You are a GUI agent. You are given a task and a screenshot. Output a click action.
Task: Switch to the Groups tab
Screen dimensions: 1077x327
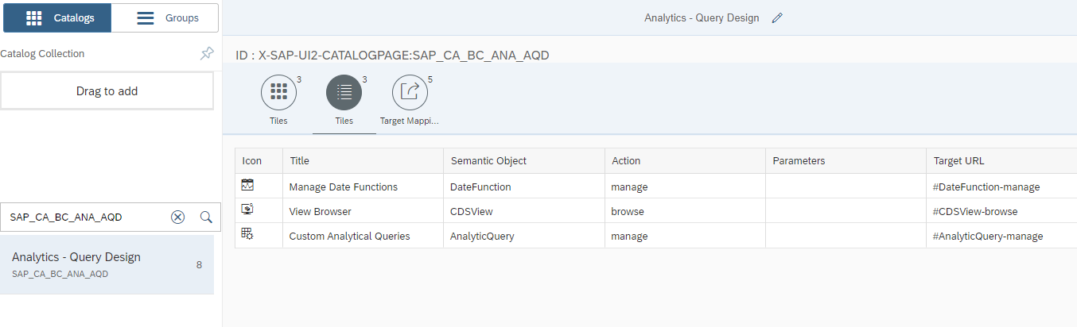(165, 17)
